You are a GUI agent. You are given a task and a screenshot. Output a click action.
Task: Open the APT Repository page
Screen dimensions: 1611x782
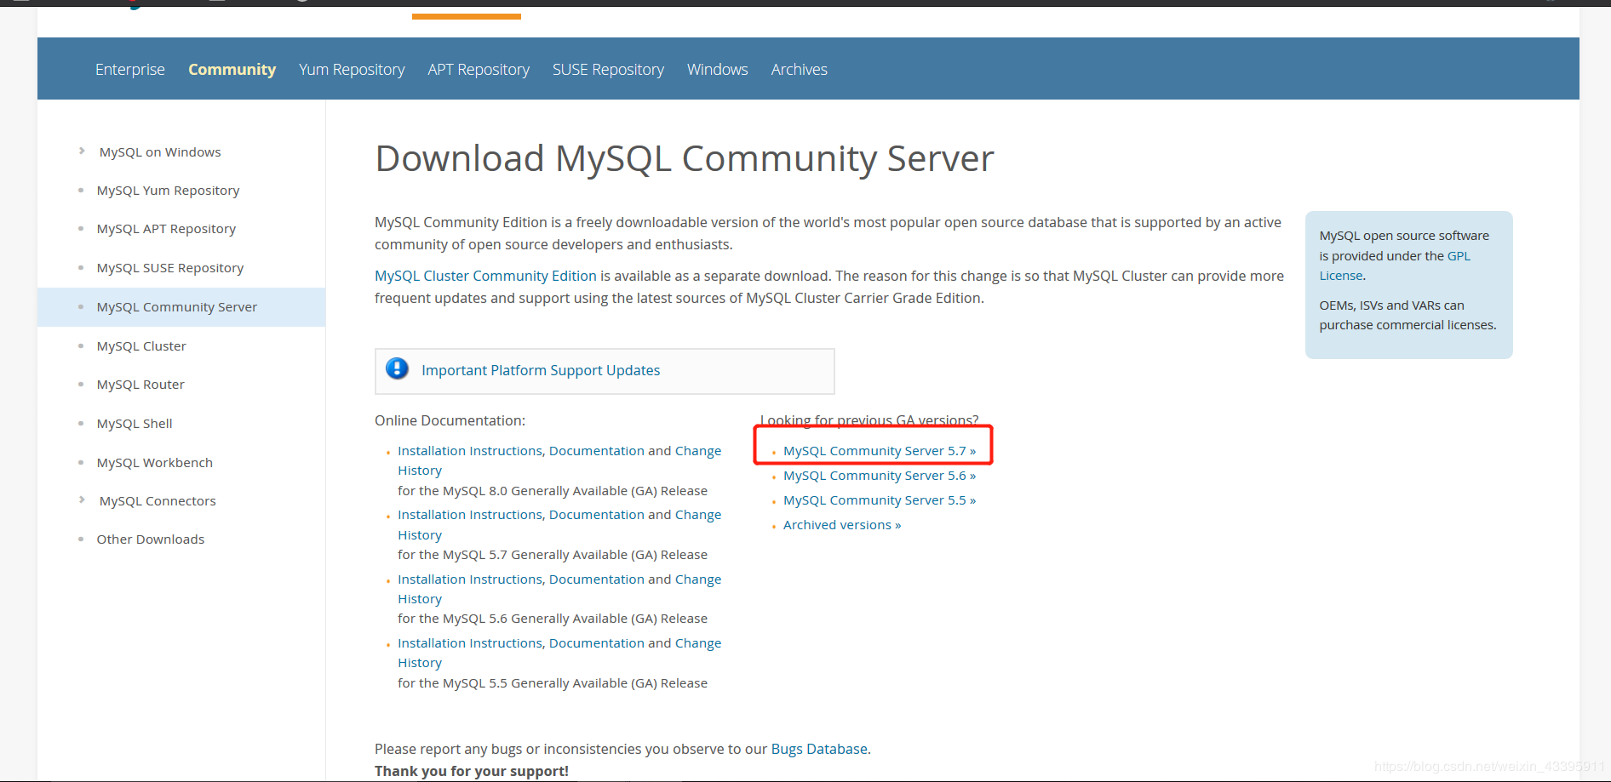478,69
